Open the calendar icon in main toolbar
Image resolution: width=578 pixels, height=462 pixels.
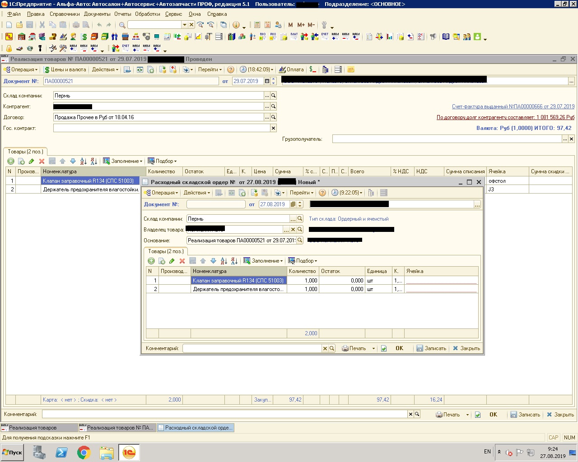click(x=267, y=25)
